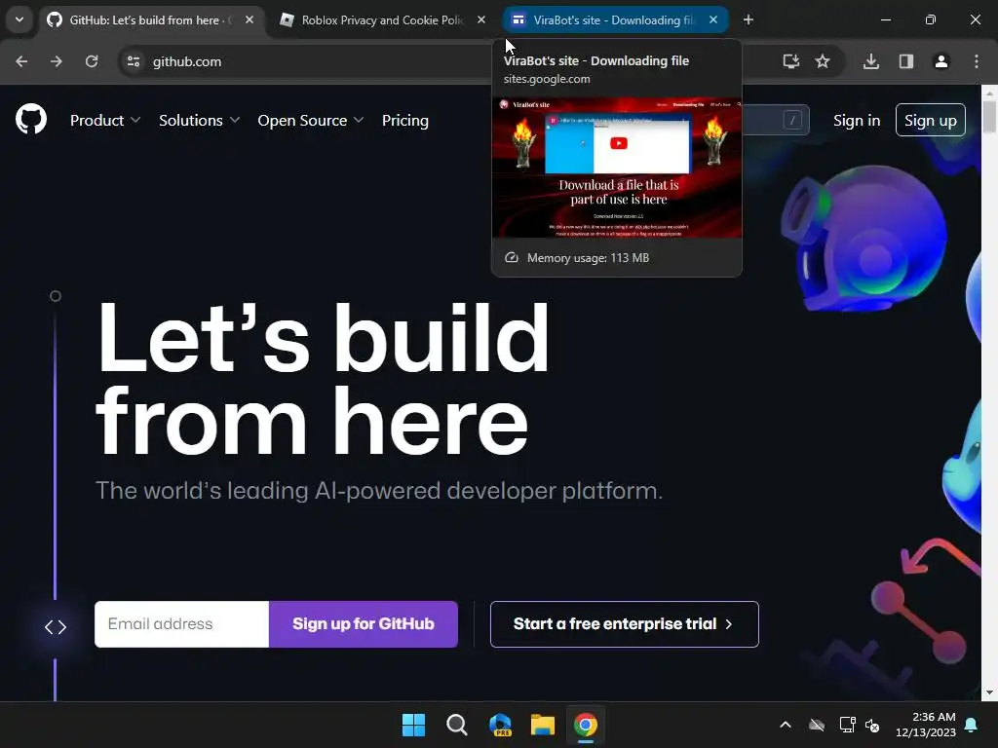Open the notification bell icon
998x748 pixels.
pyautogui.click(x=972, y=725)
